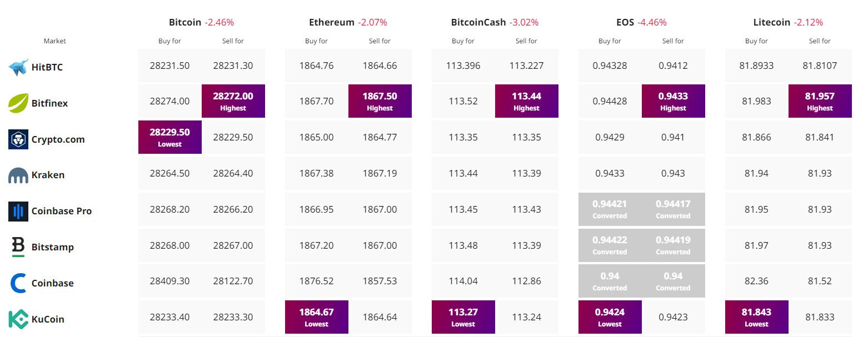Click the Coinbase blue C icon
Screen dimensions: 863x337
[x=18, y=283]
